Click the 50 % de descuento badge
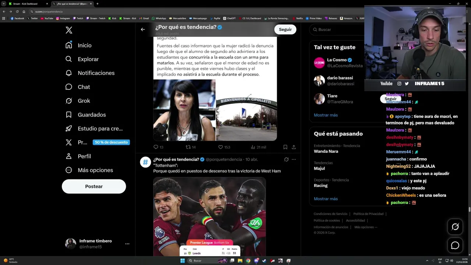Viewport: 471px width, 265px height. (111, 142)
